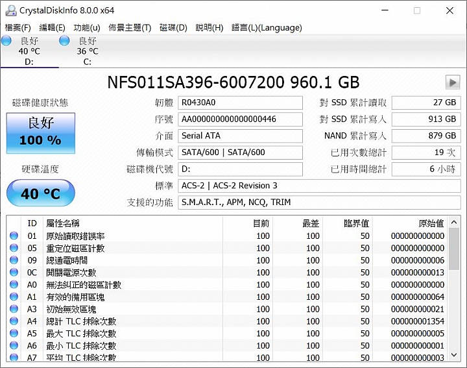Click the attribute list scroll up arrow
Image resolution: width=467 pixels, height=368 pixels.
click(x=454, y=222)
